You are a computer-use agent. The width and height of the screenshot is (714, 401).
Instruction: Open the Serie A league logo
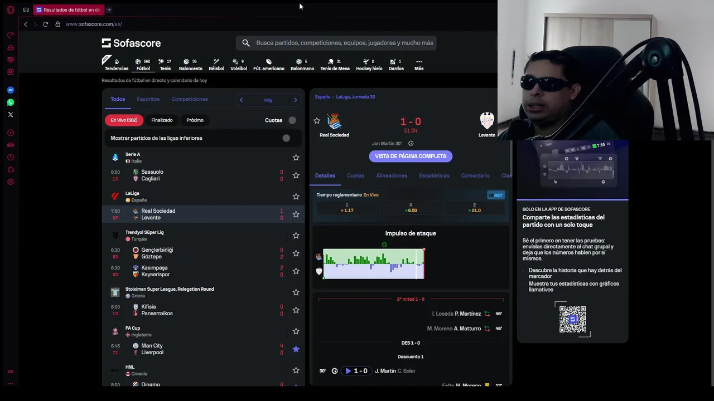(115, 158)
